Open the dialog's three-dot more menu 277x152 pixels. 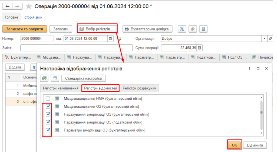(x=249, y=69)
